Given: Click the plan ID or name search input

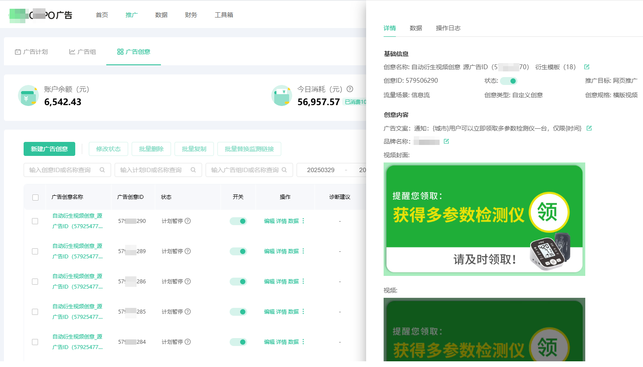Looking at the screenshot, I should click(x=157, y=170).
